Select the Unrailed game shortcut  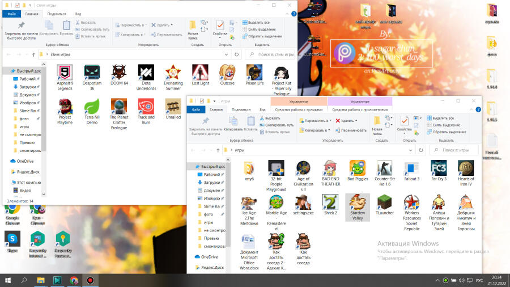(x=173, y=109)
